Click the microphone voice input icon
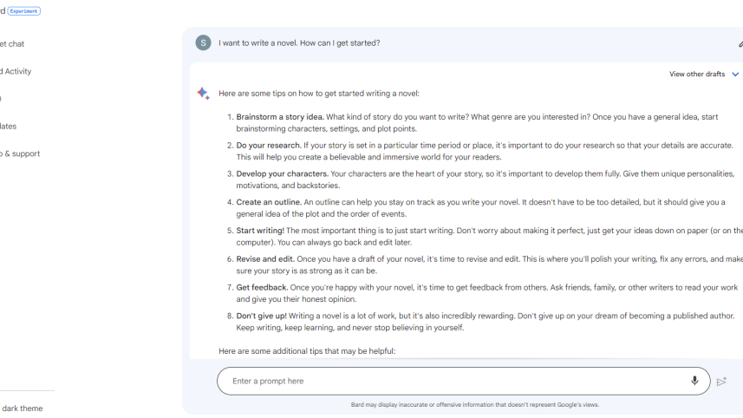The width and height of the screenshot is (743, 418). pyautogui.click(x=694, y=381)
